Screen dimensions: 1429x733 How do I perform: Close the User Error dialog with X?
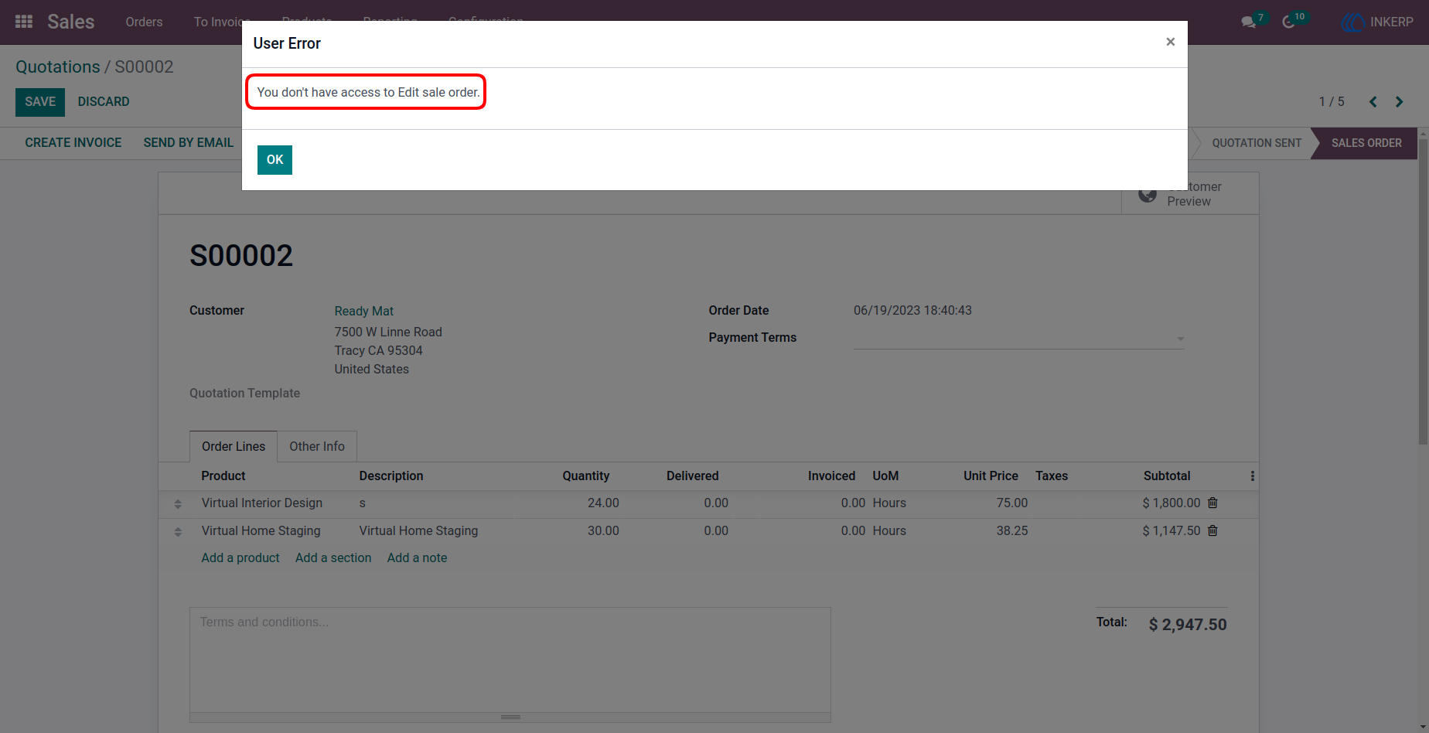pyautogui.click(x=1170, y=42)
